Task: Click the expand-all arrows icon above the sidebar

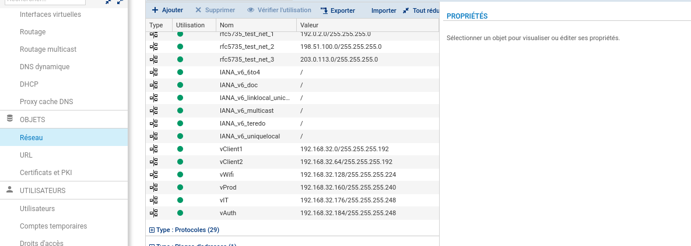Action: 120,2
